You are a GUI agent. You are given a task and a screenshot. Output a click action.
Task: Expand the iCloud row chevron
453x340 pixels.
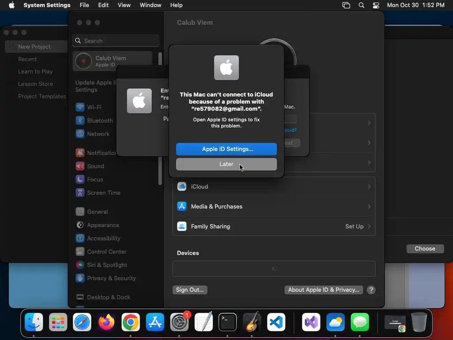click(x=369, y=186)
